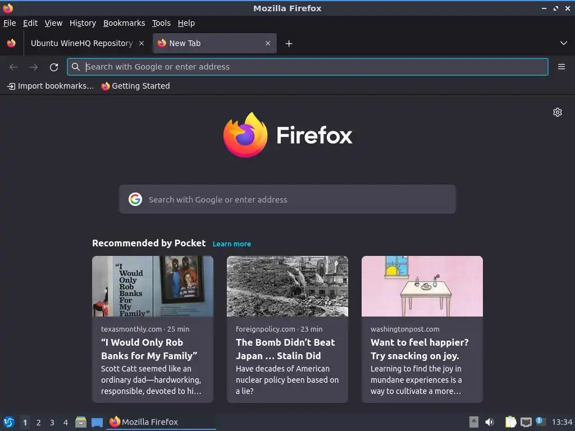Open the network connection tray icon

[526, 422]
